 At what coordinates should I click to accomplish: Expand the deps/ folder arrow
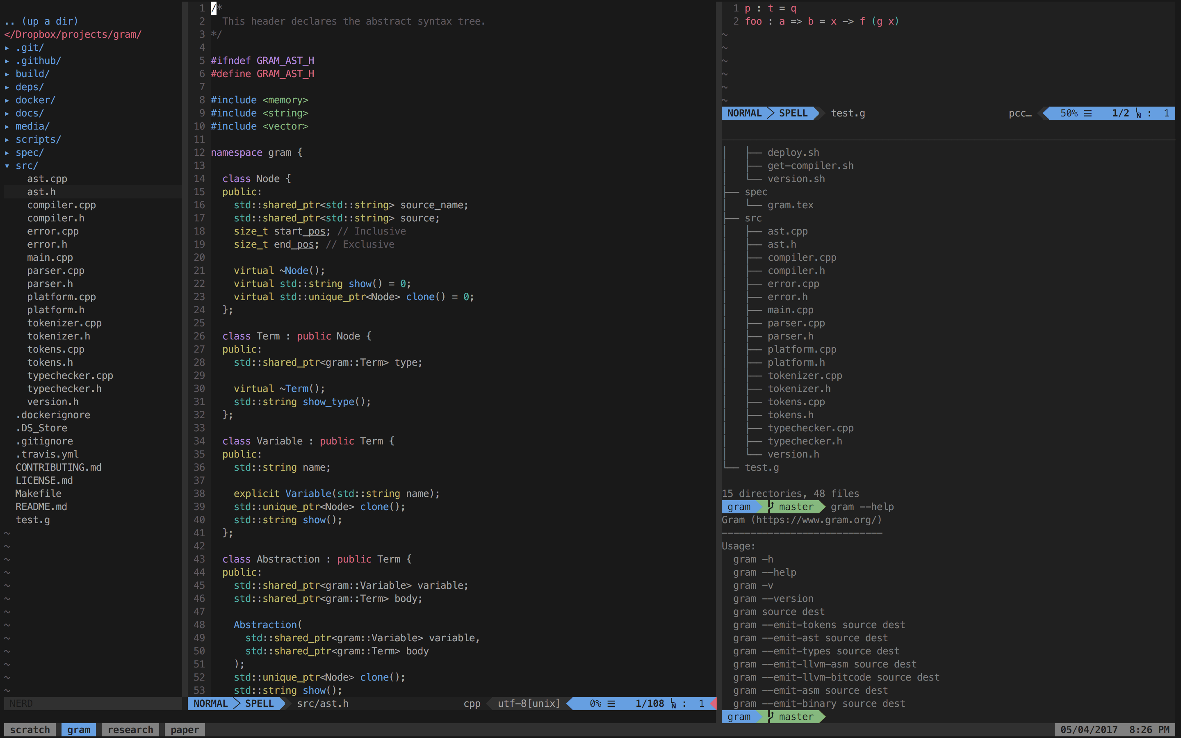[x=7, y=87]
